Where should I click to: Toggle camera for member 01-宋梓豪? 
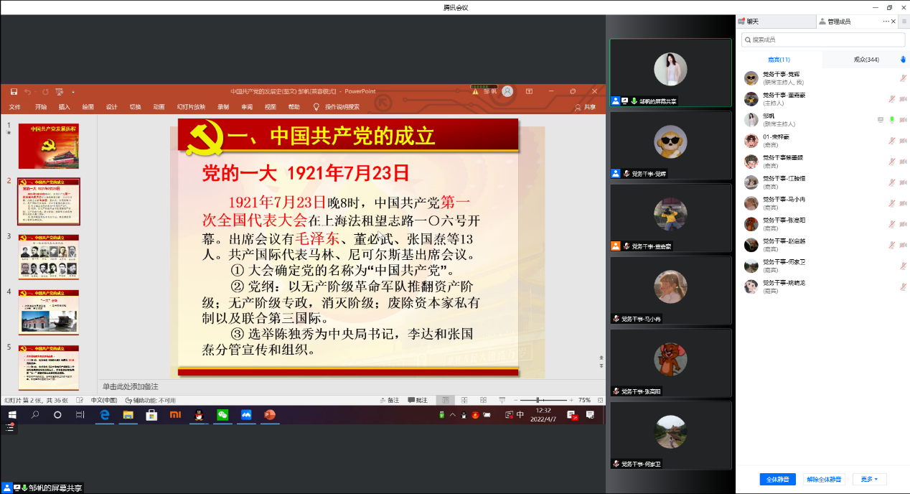coord(903,141)
